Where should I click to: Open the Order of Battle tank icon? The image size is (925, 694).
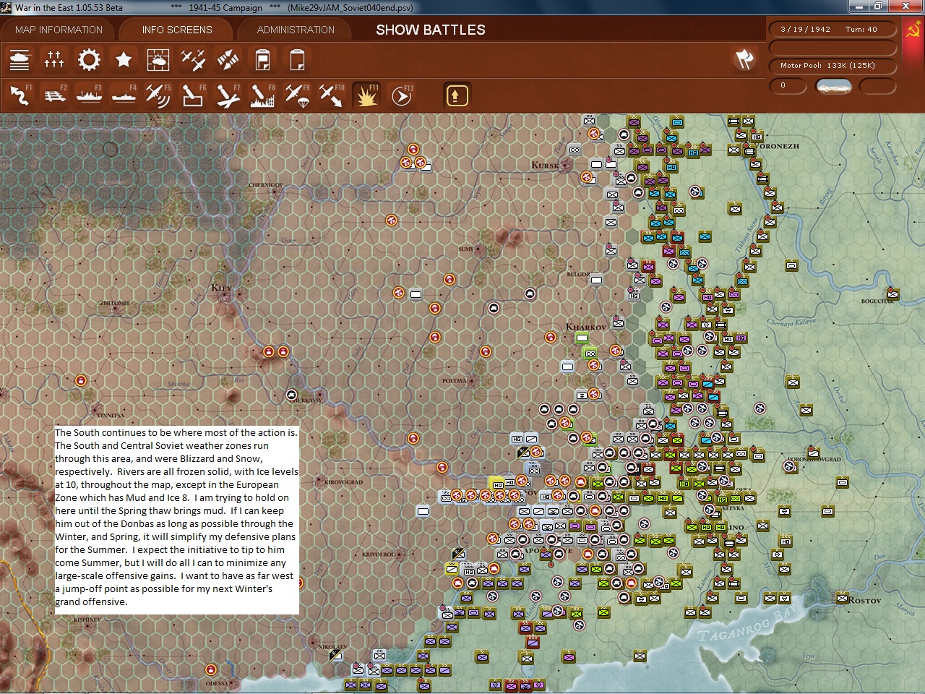click(20, 59)
